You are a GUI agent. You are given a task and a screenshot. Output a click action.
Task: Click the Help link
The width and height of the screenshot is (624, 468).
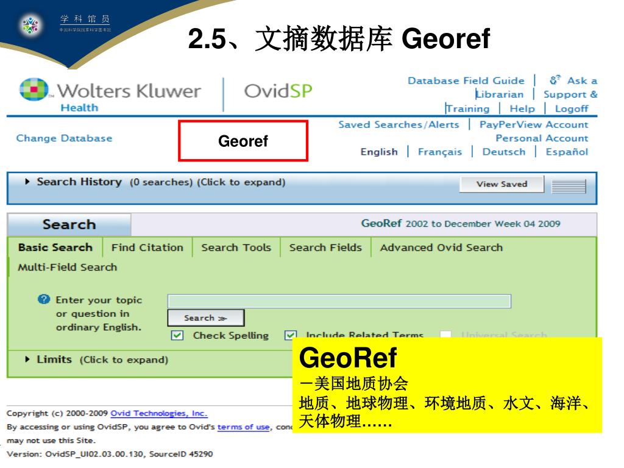tap(522, 108)
